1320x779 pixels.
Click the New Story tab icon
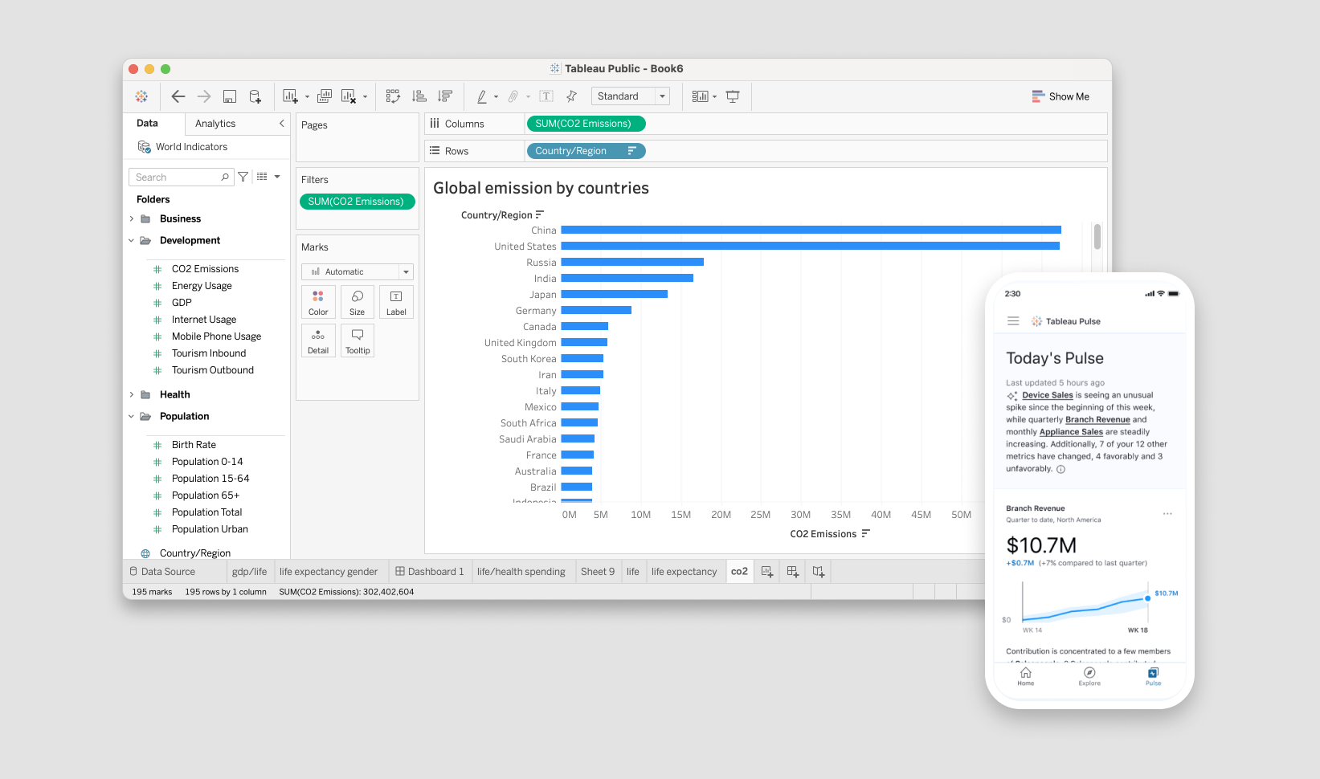(x=818, y=572)
